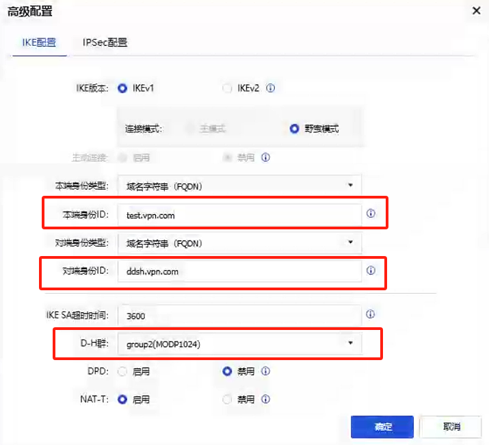Click info icon beside DPD 禁用 option

click(x=265, y=371)
